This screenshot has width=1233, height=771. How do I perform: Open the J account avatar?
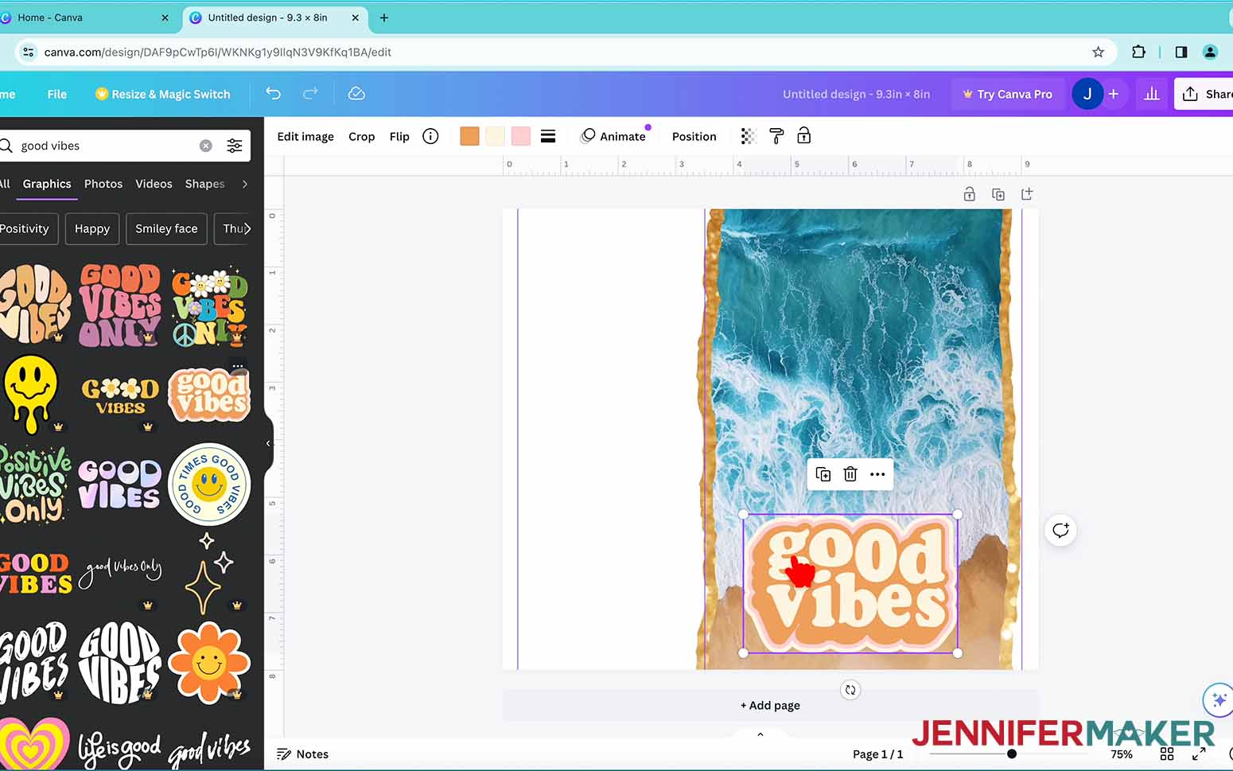coord(1087,94)
